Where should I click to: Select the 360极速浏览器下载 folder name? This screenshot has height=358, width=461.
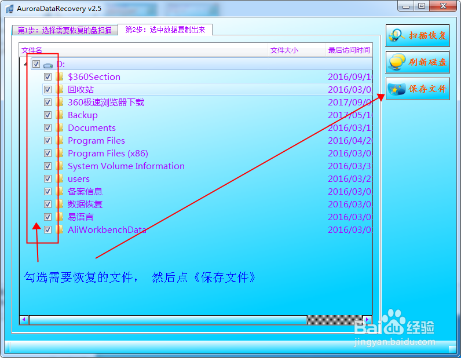(x=106, y=103)
